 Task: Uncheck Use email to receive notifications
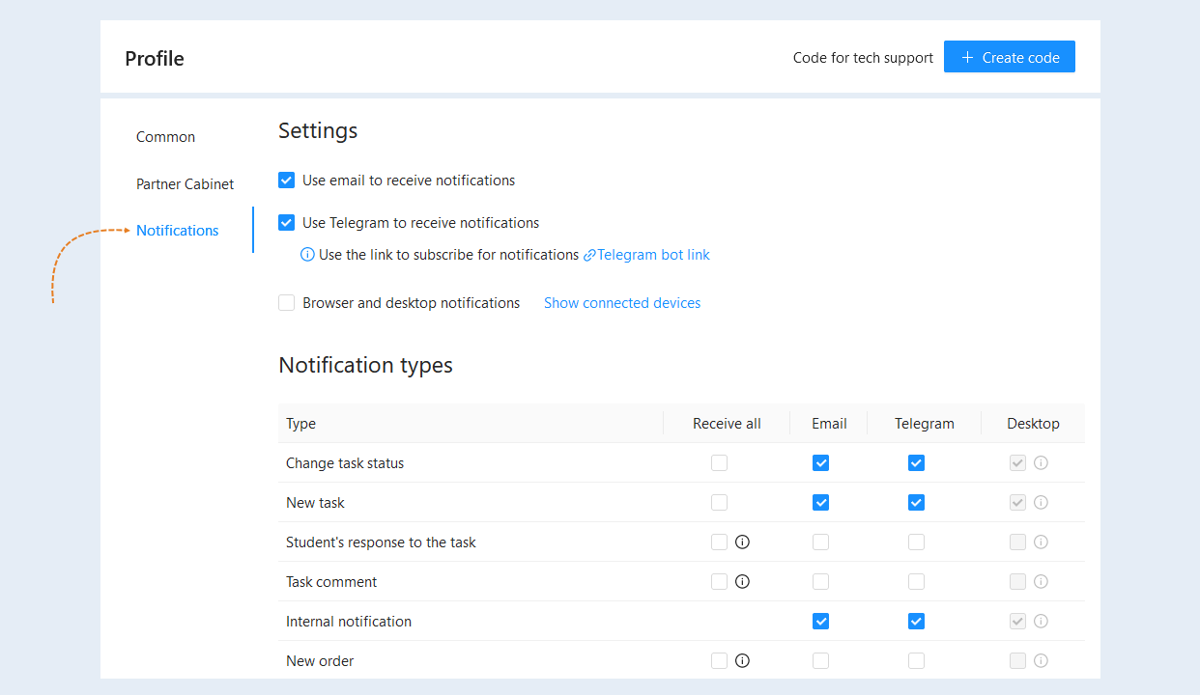point(286,181)
